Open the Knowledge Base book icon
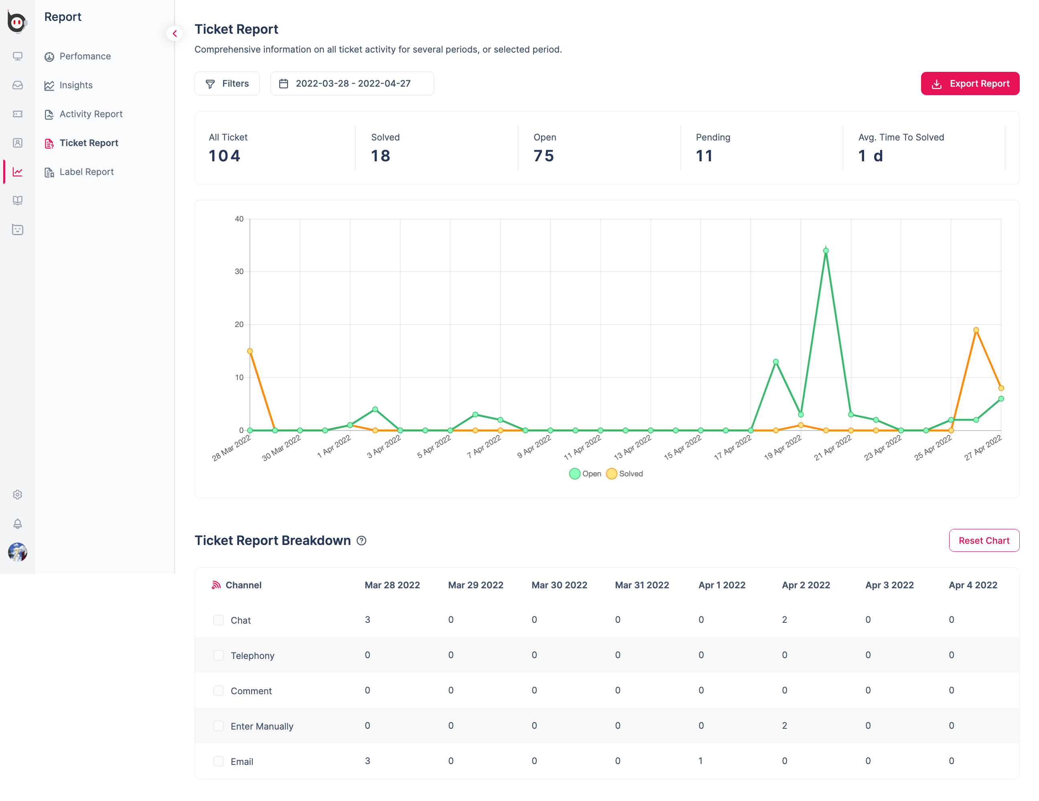This screenshot has height=801, width=1039. pyautogui.click(x=18, y=200)
